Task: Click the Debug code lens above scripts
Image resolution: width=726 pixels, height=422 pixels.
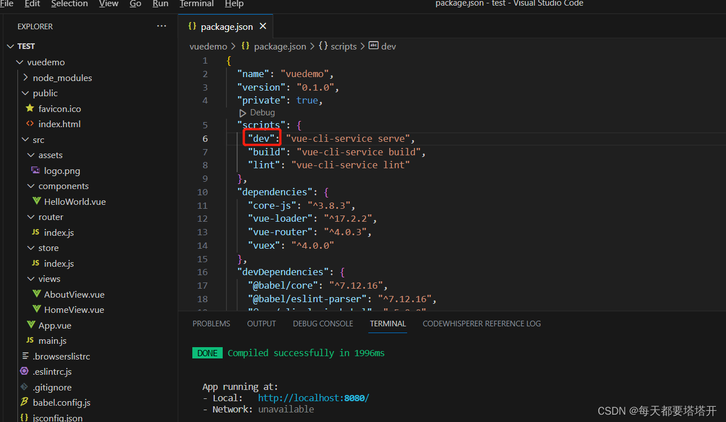Action: coord(262,113)
